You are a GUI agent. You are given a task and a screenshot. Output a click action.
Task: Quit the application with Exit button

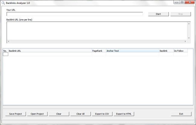pos(181,114)
